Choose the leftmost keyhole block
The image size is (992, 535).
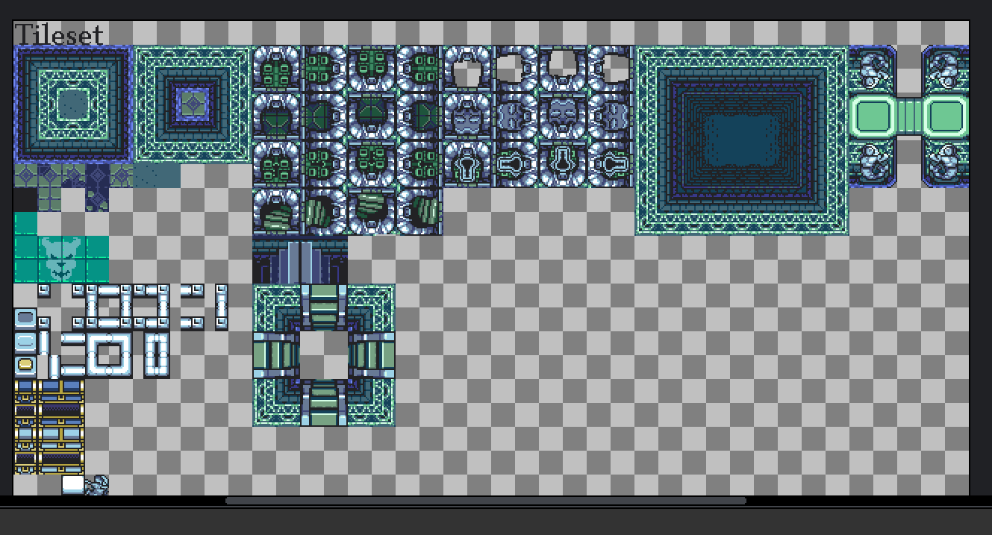click(467, 164)
